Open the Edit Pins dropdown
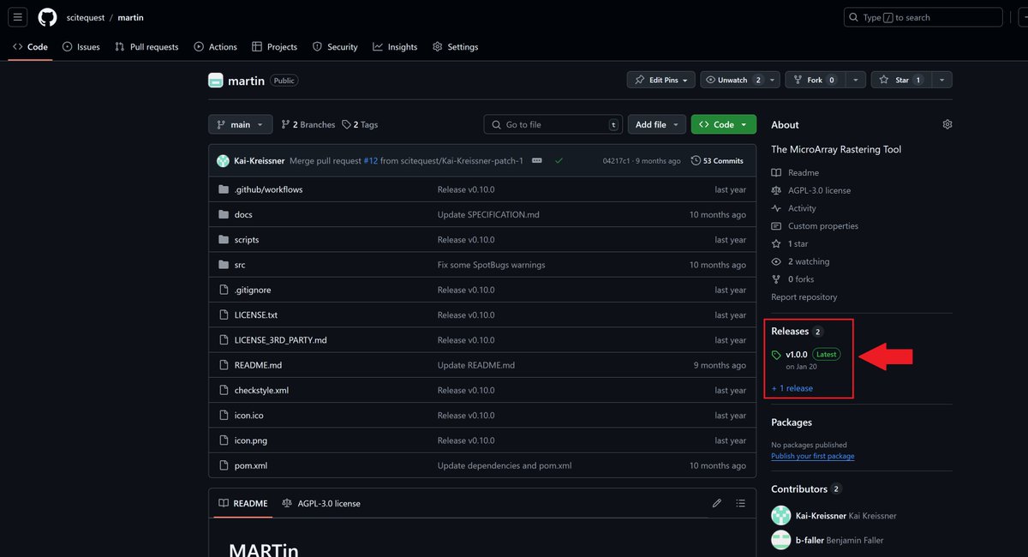This screenshot has height=557, width=1028. pyautogui.click(x=660, y=80)
